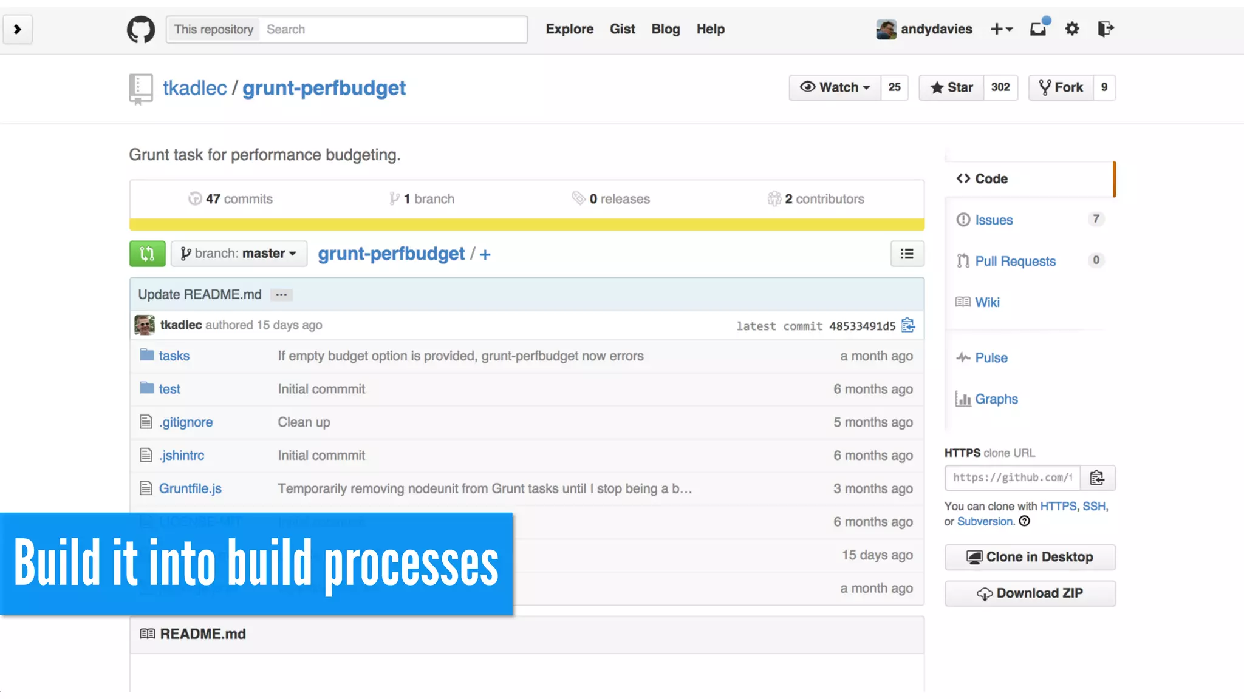This screenshot has width=1244, height=699.
Task: Copy clone URL to clipboard
Action: click(x=1097, y=478)
